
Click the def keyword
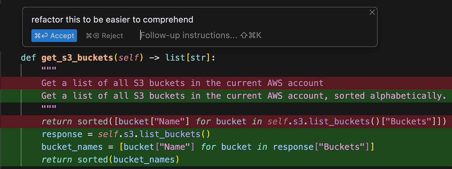pyautogui.click(x=28, y=58)
